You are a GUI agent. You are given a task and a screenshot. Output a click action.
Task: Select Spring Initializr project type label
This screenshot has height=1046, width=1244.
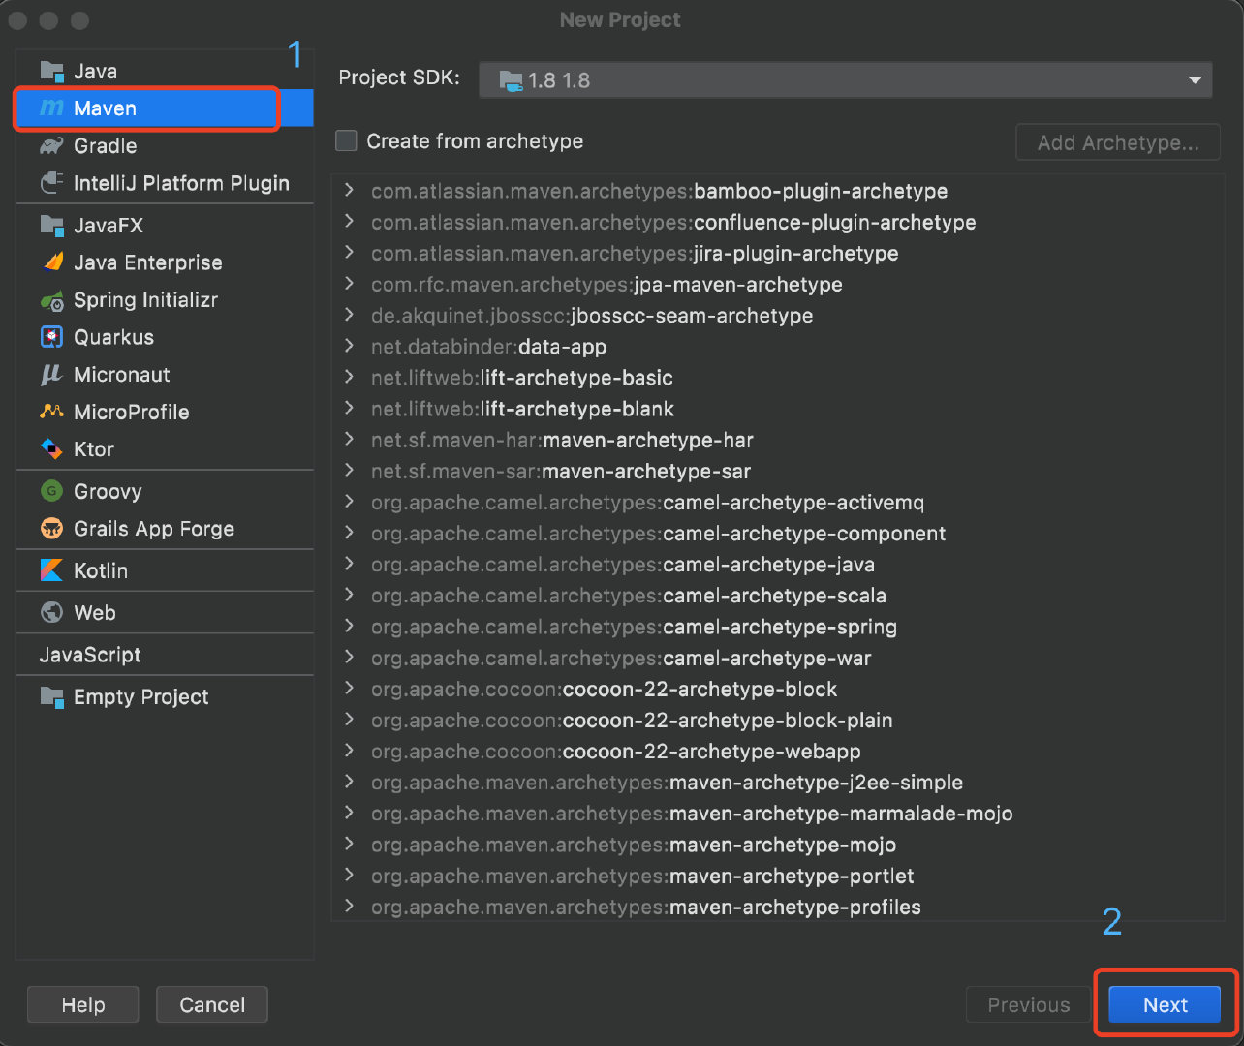[145, 300]
